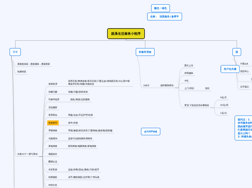The image size is (252, 188).
Task: Click the 分类10个一屏可滑动 parent node
Action: click(27, 154)
